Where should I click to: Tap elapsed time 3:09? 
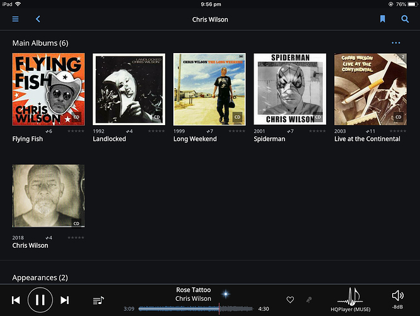point(129,309)
